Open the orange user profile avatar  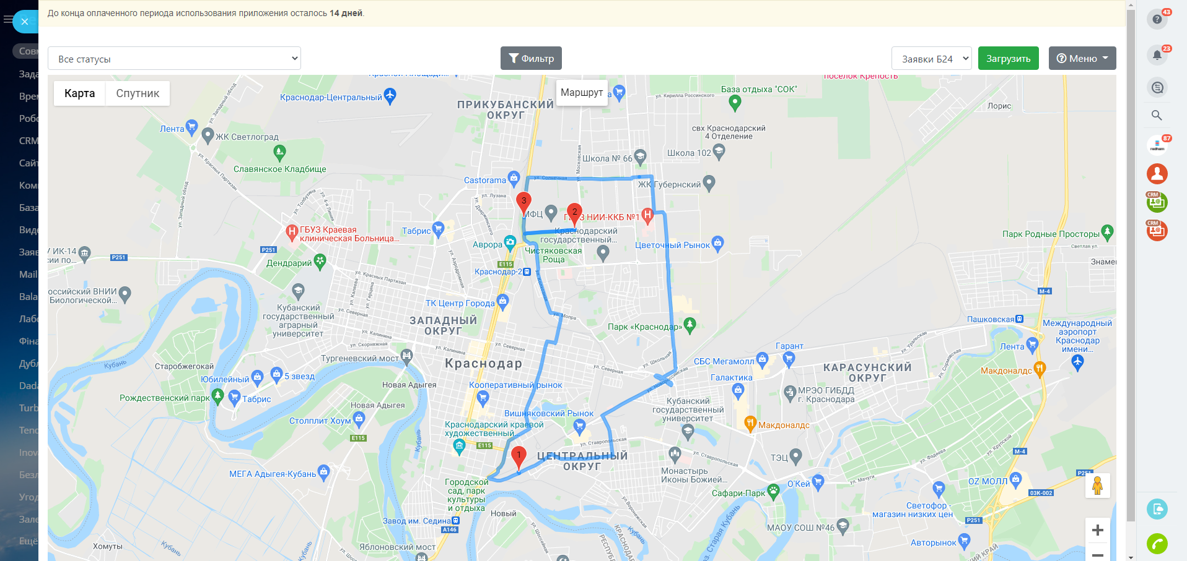[x=1157, y=174]
